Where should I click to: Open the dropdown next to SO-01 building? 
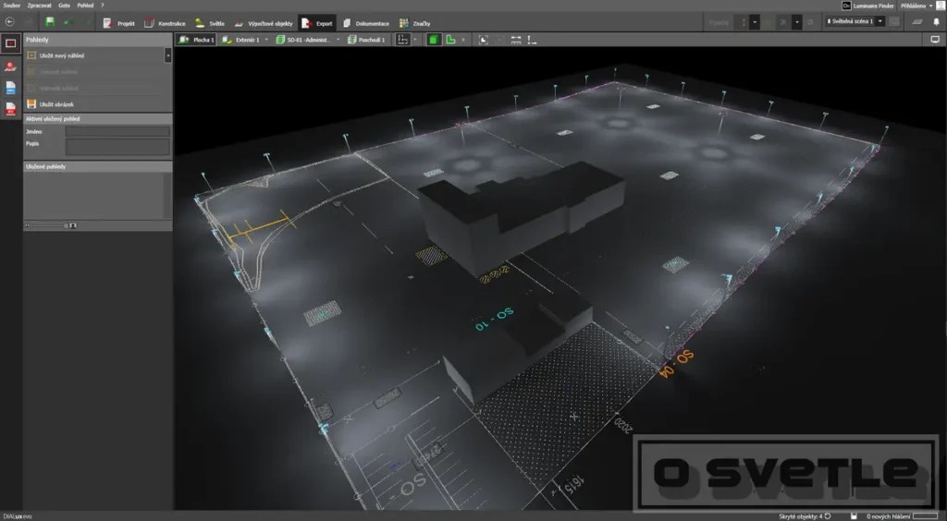(x=338, y=40)
